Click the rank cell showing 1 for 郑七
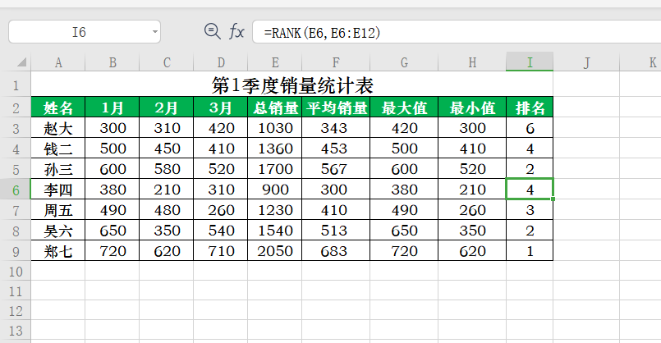Image resolution: width=661 pixels, height=343 pixels. pos(530,251)
